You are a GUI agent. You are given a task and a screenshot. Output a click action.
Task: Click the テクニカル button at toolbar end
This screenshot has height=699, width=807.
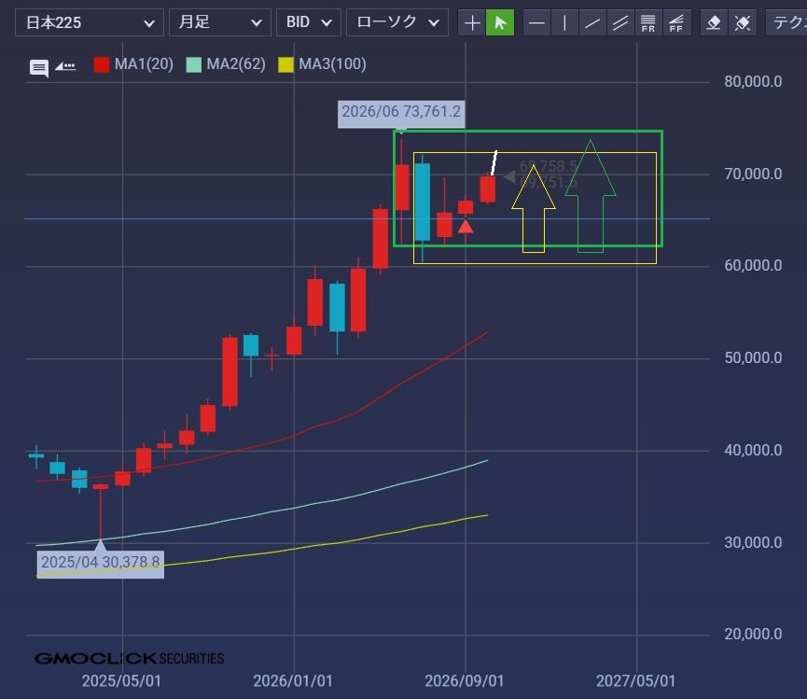click(x=786, y=22)
